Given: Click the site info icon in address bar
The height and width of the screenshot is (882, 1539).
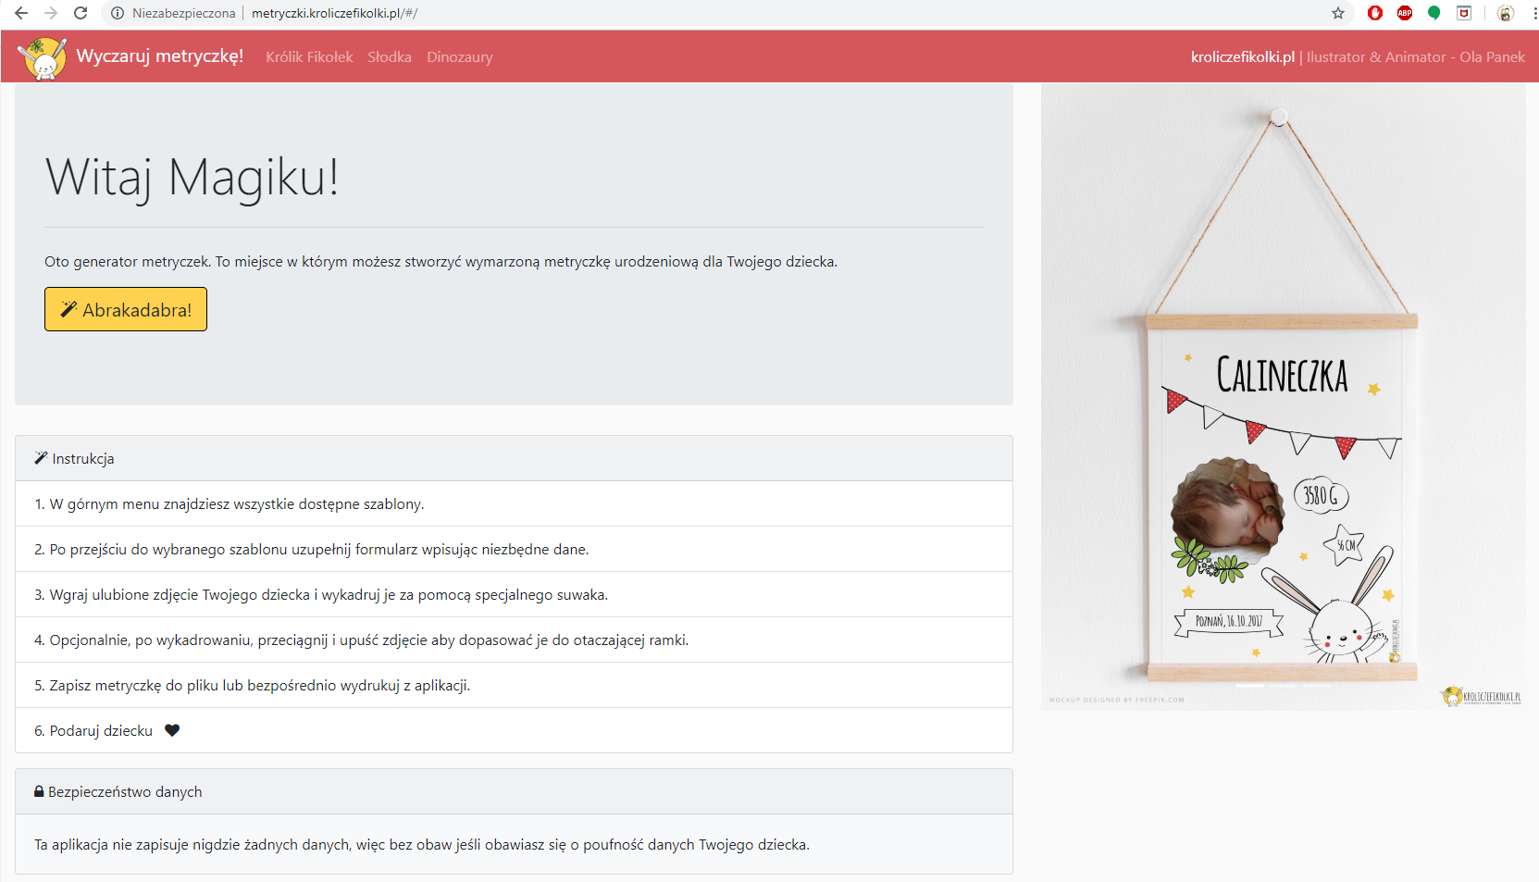Looking at the screenshot, I should (x=118, y=13).
